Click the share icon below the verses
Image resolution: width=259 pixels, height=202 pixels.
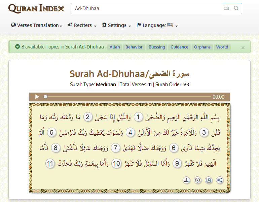(220, 180)
